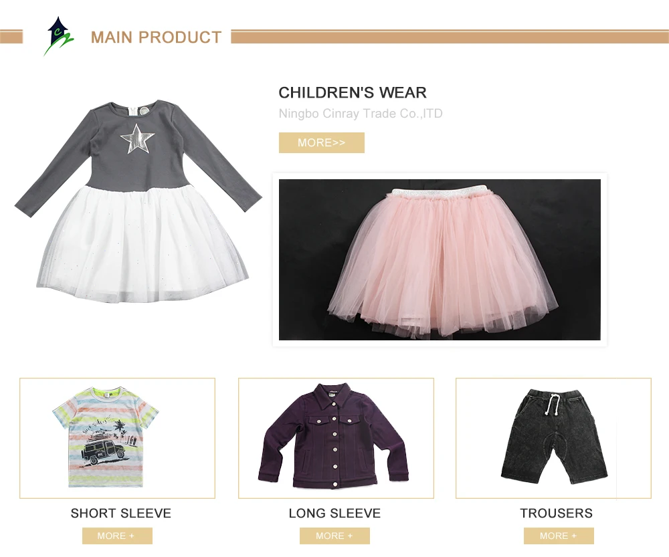Click MORE + under Trousers
The image size is (669, 557).
559,536
